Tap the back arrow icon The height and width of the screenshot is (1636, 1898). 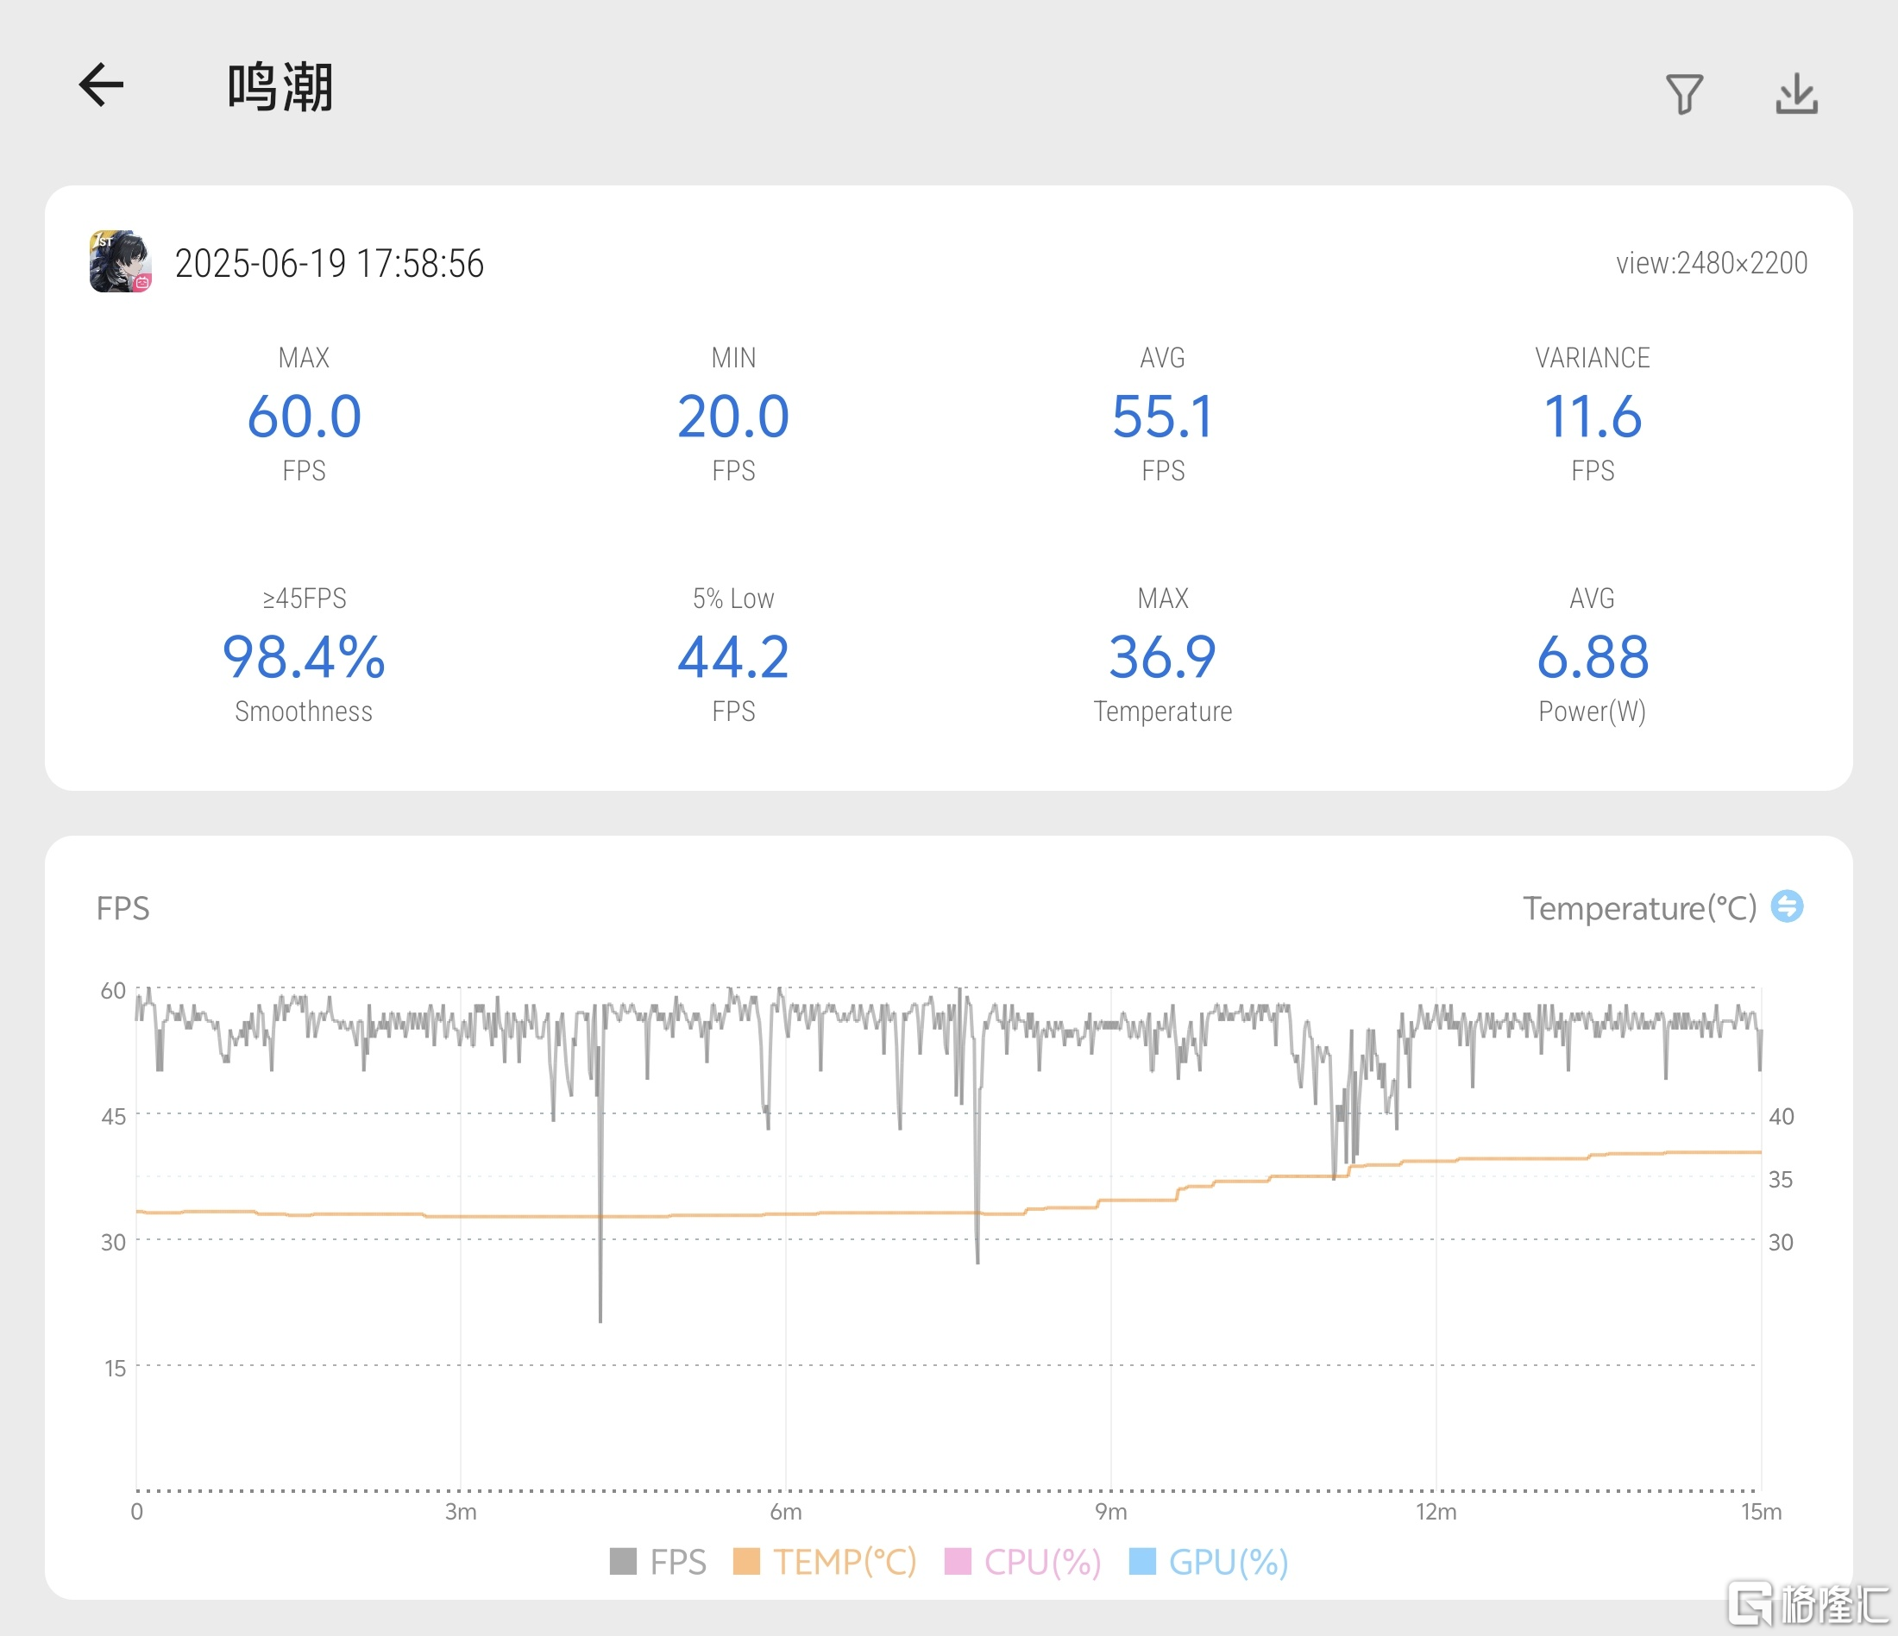101,86
